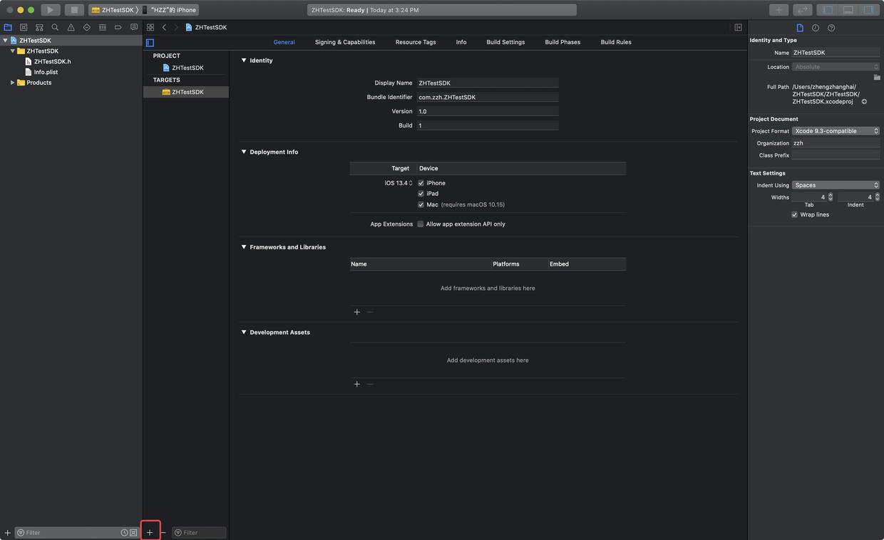Screen dimensions: 884x540
Task: Open the Issue navigator warning icon
Action: [71, 27]
